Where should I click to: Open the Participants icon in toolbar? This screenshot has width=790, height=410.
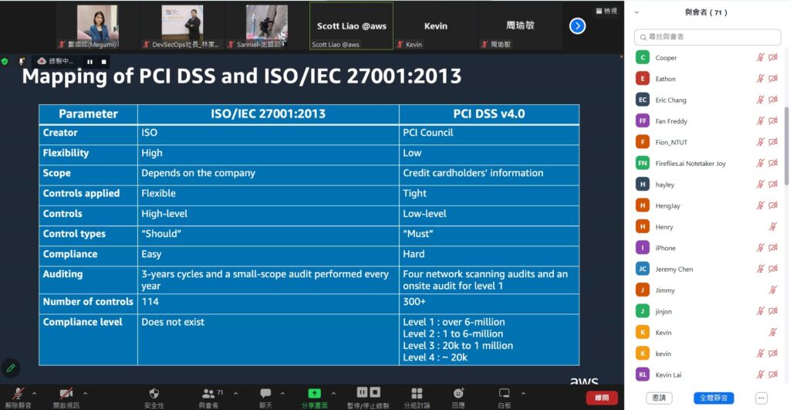(208, 393)
